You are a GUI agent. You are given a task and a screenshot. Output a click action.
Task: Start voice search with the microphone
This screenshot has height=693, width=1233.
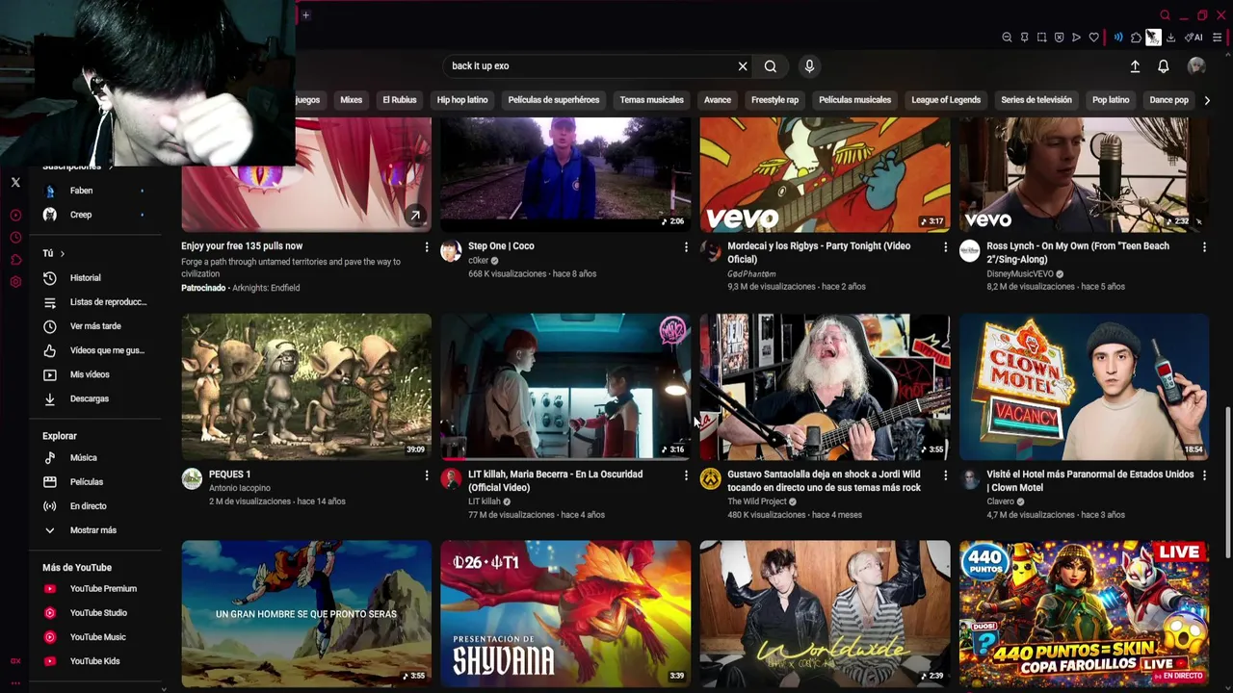(809, 66)
